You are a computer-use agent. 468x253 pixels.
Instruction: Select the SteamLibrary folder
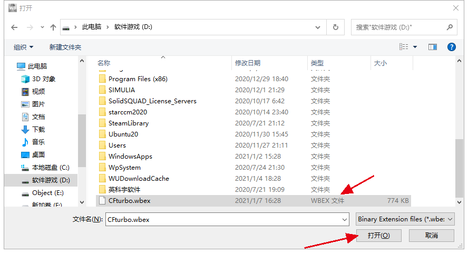coord(129,123)
